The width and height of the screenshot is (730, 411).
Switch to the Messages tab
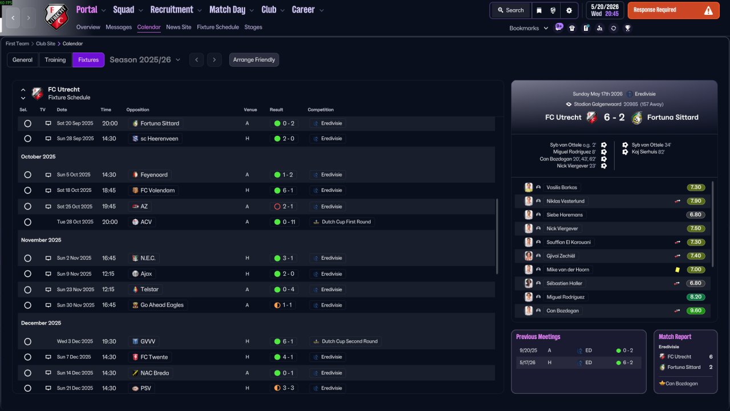click(118, 27)
